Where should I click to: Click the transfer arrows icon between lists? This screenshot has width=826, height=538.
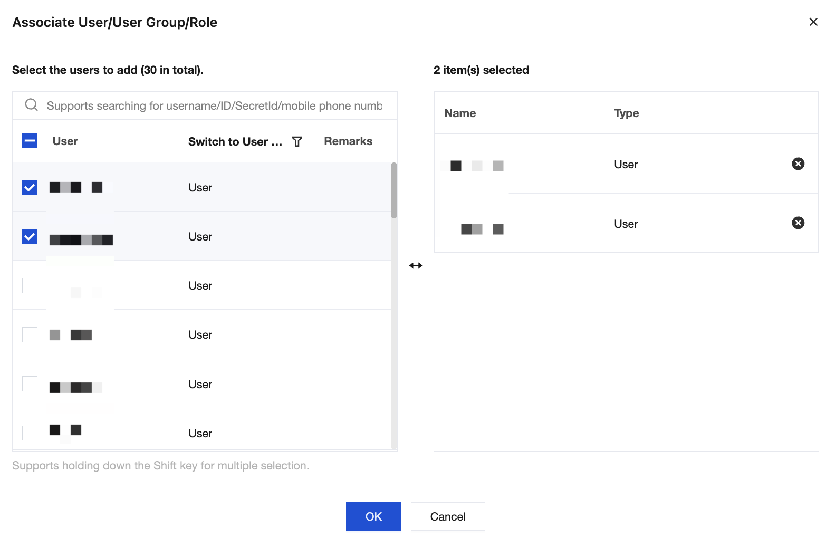coord(416,265)
